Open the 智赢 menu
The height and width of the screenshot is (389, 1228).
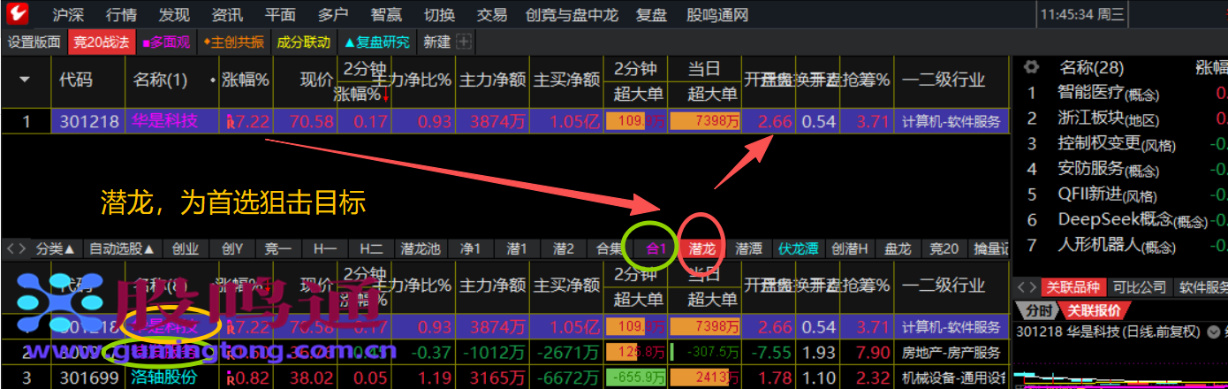pyautogui.click(x=386, y=14)
